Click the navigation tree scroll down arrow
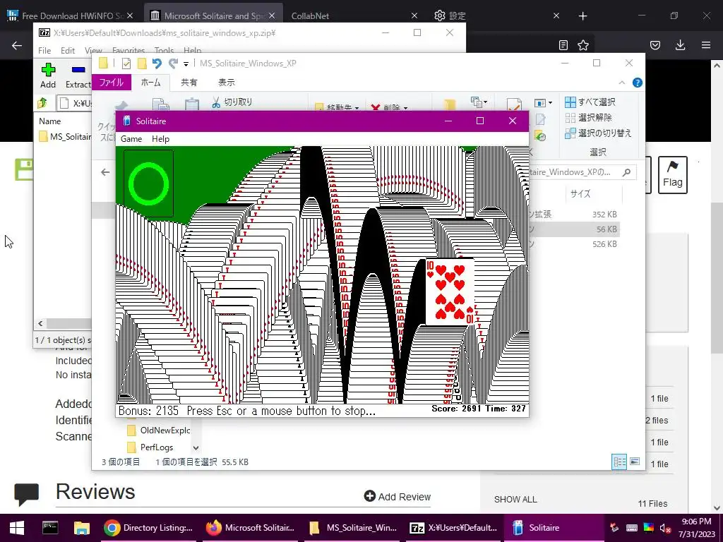 tap(196, 447)
